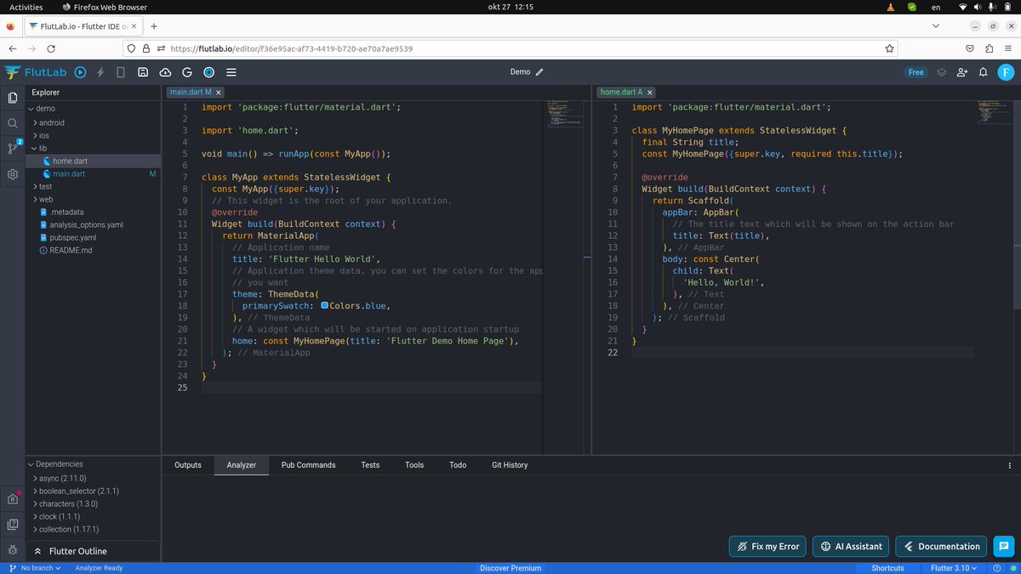Open the Explorer files icon in sidebar
1021x574 pixels.
(x=13, y=98)
